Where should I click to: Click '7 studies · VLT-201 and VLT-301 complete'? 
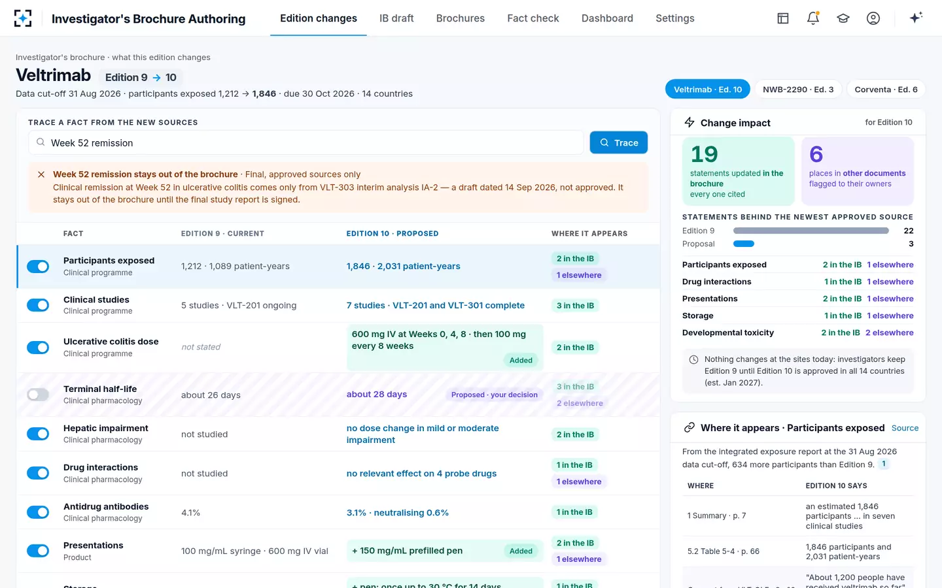click(x=436, y=305)
